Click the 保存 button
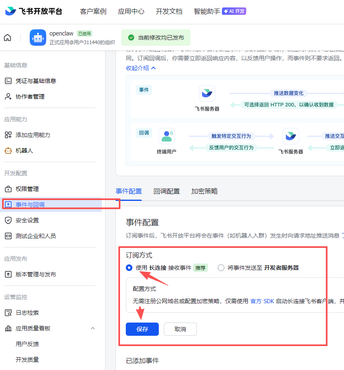Image resolution: width=344 pixels, height=370 pixels. point(142,329)
